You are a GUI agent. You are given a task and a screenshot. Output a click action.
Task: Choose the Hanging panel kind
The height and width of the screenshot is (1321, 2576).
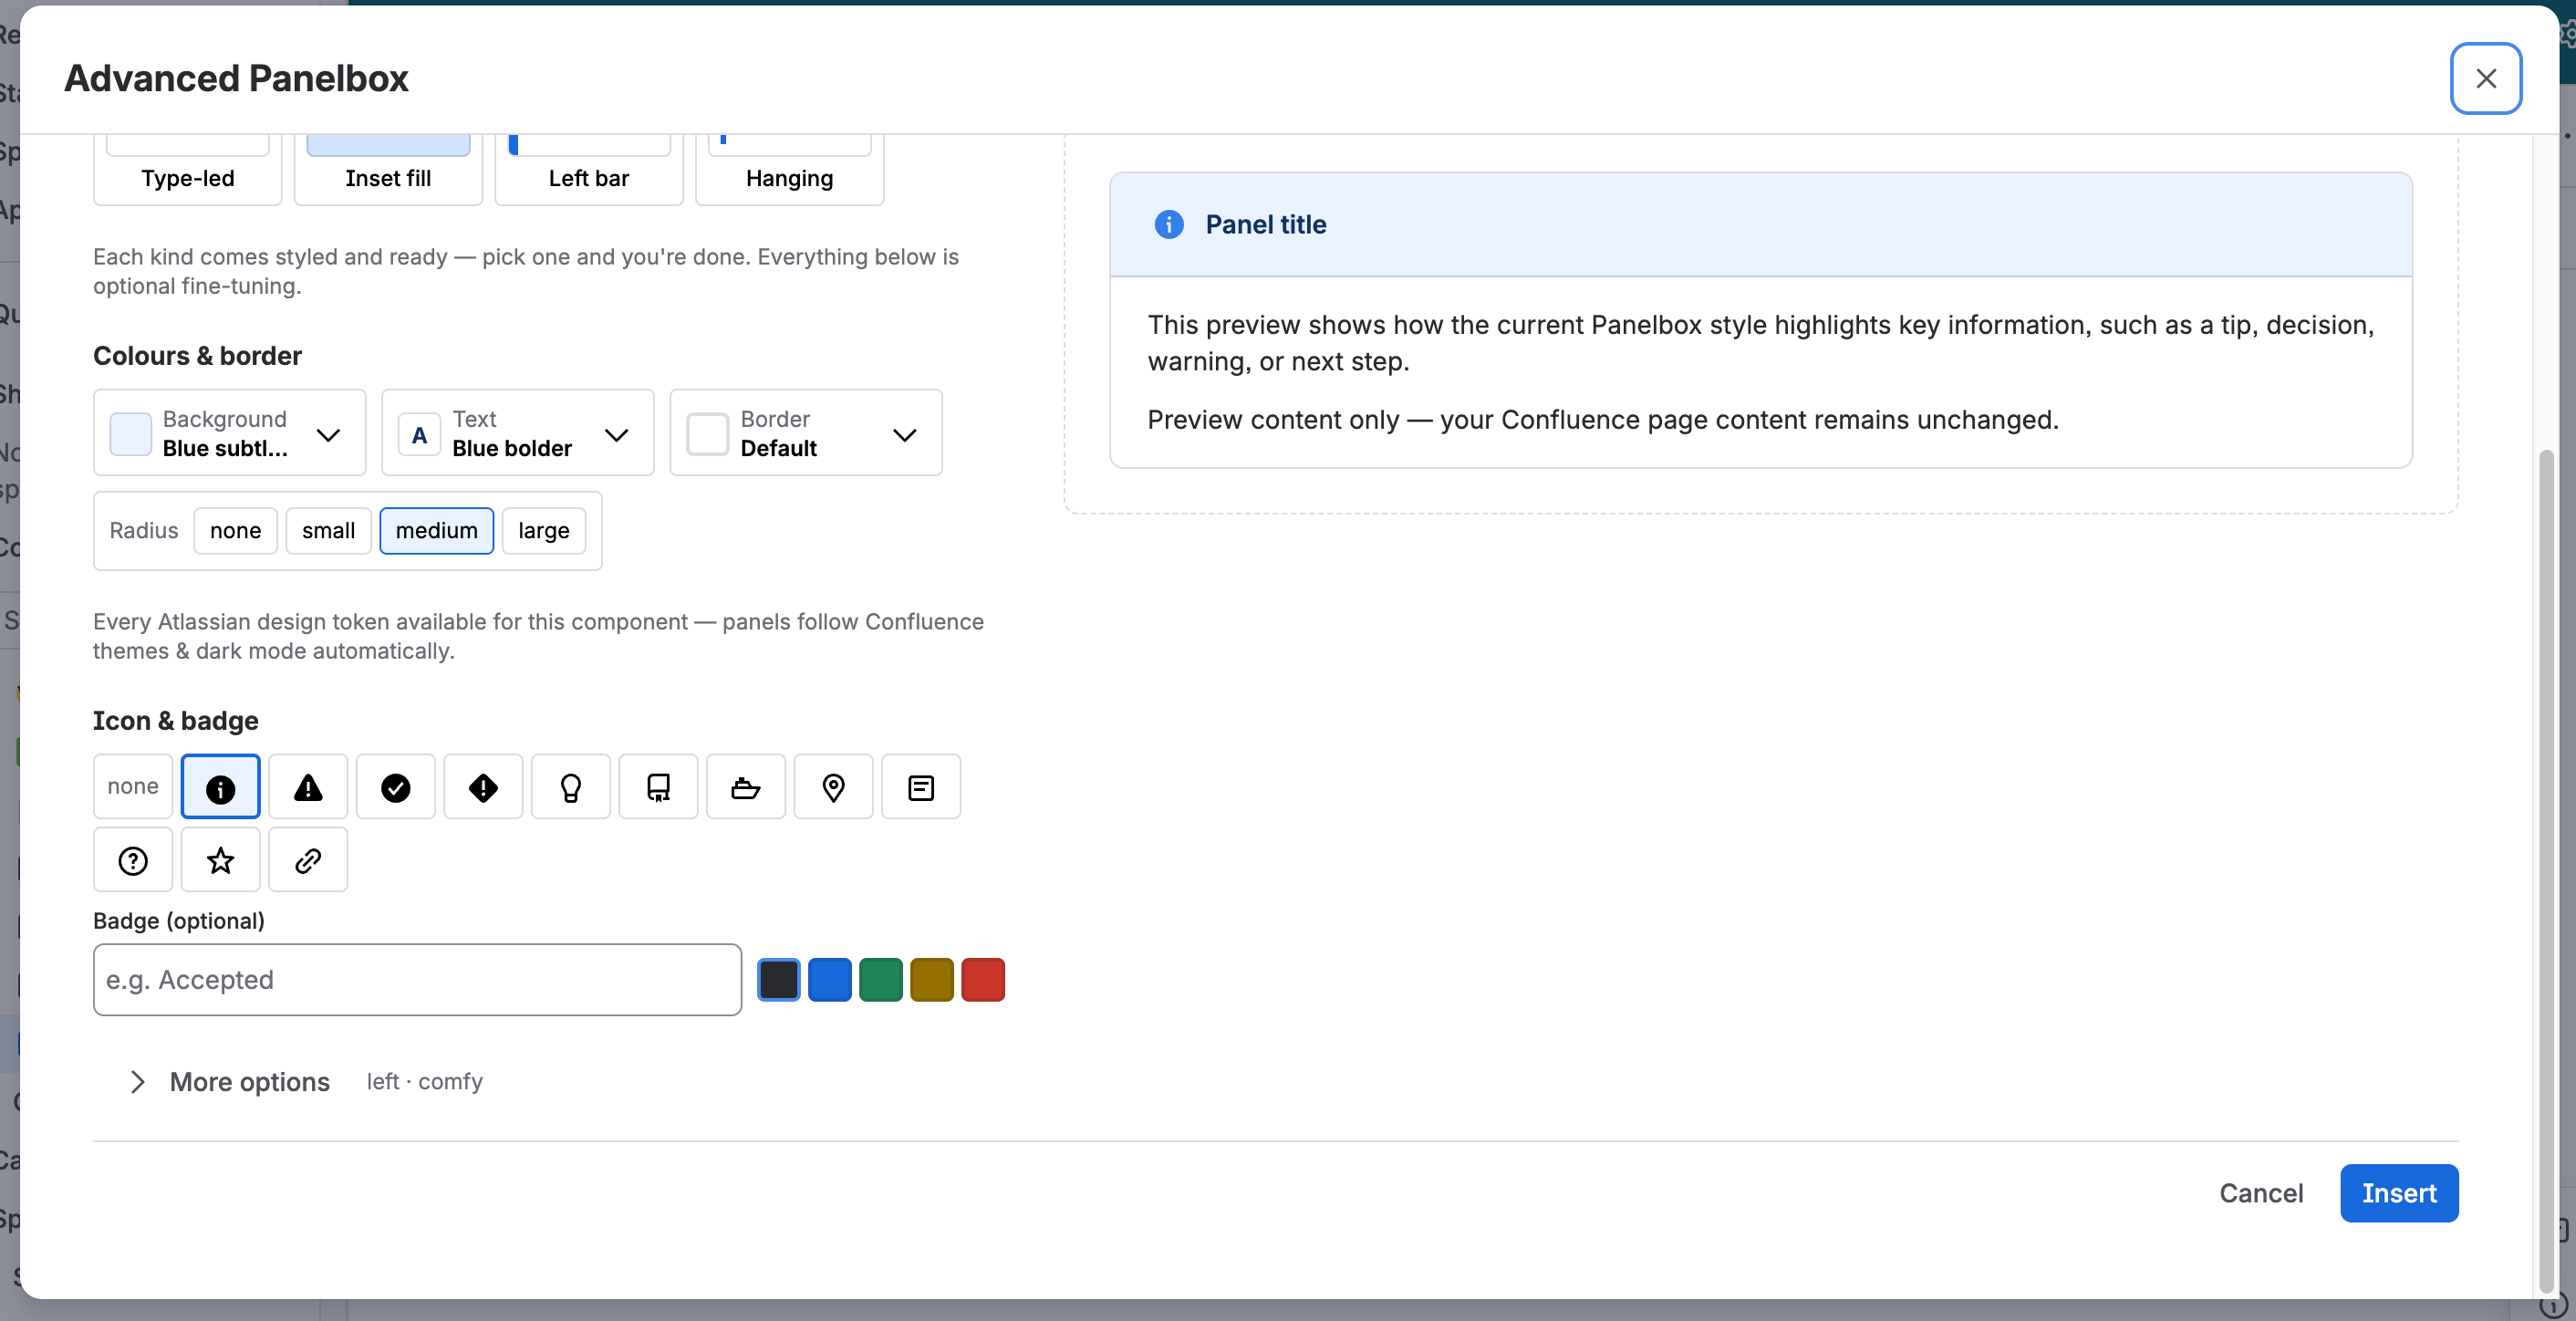(789, 169)
